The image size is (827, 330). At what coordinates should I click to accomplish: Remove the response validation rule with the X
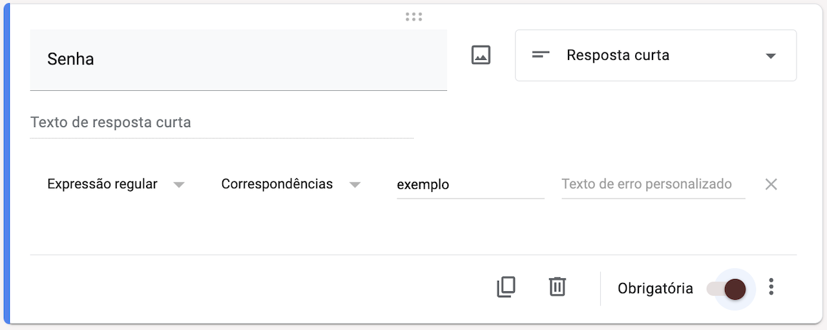coord(771,184)
